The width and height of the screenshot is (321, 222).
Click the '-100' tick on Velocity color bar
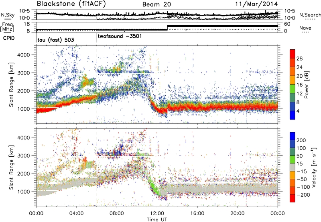click(303, 187)
